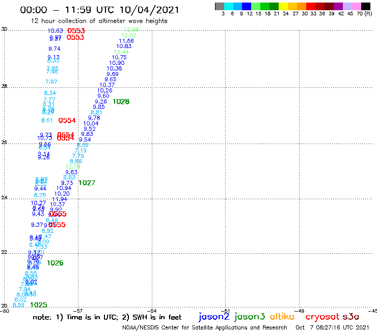Click the "s3a" satellite legend label
The width and height of the screenshot is (377, 332).
point(351,317)
